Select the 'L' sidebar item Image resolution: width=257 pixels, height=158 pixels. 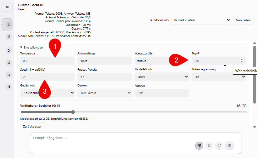(x=8, y=24)
